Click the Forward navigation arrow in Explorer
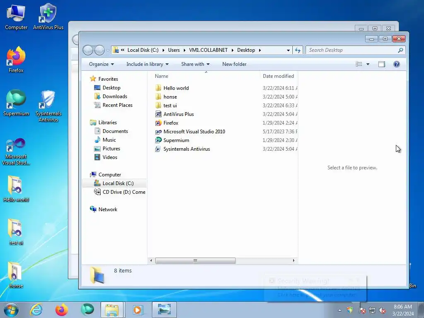 [x=99, y=50]
